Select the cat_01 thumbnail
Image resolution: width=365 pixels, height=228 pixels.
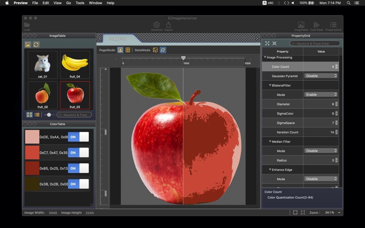[42, 65]
